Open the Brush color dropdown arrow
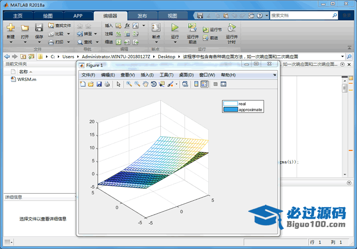Viewport: 357px width, 249px height. coord(176,84)
